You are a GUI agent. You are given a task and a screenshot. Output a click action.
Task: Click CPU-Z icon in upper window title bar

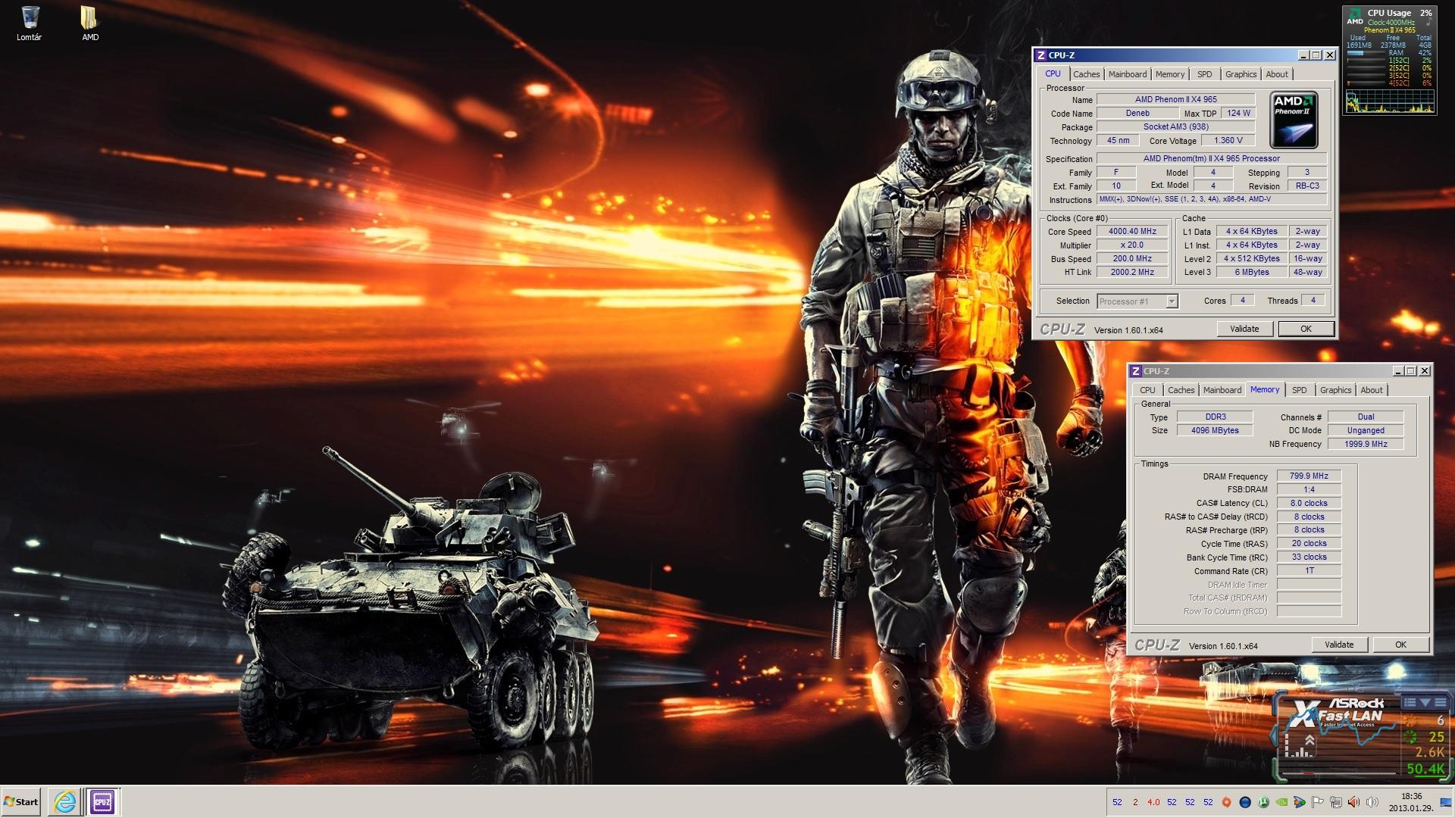click(x=1041, y=55)
